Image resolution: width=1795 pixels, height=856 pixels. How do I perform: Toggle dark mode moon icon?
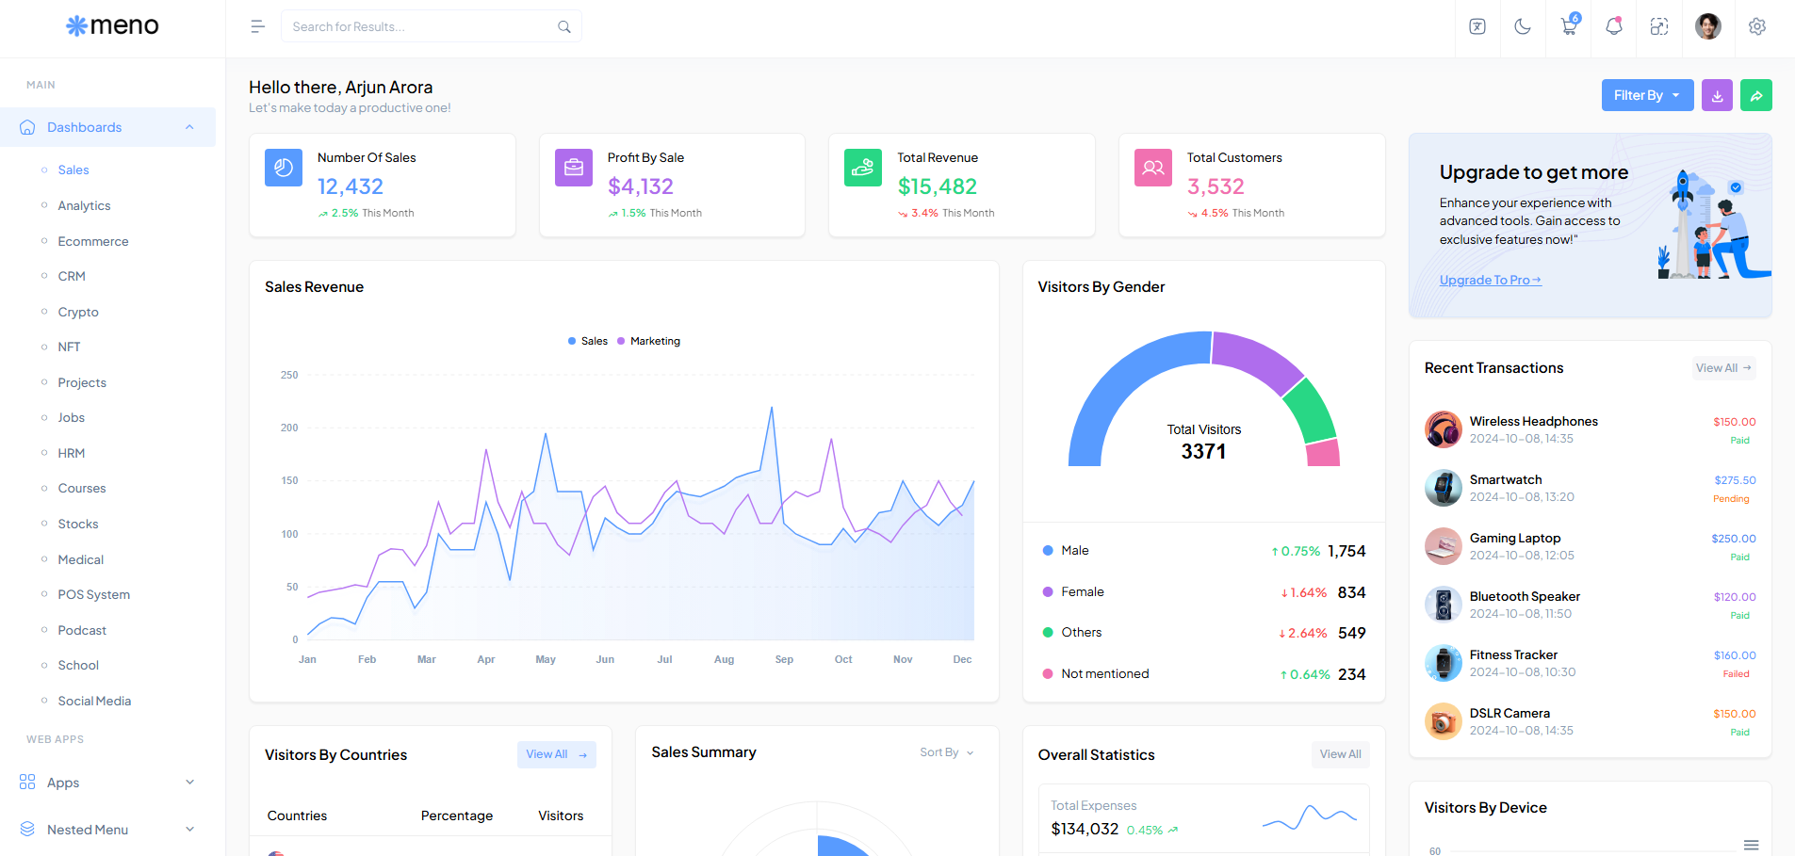pyautogui.click(x=1523, y=26)
